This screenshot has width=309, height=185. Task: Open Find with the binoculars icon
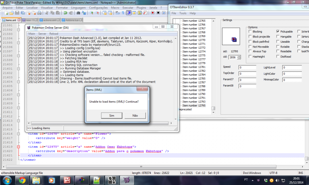pos(79,13)
